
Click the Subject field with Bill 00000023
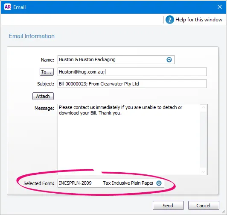(x=132, y=84)
